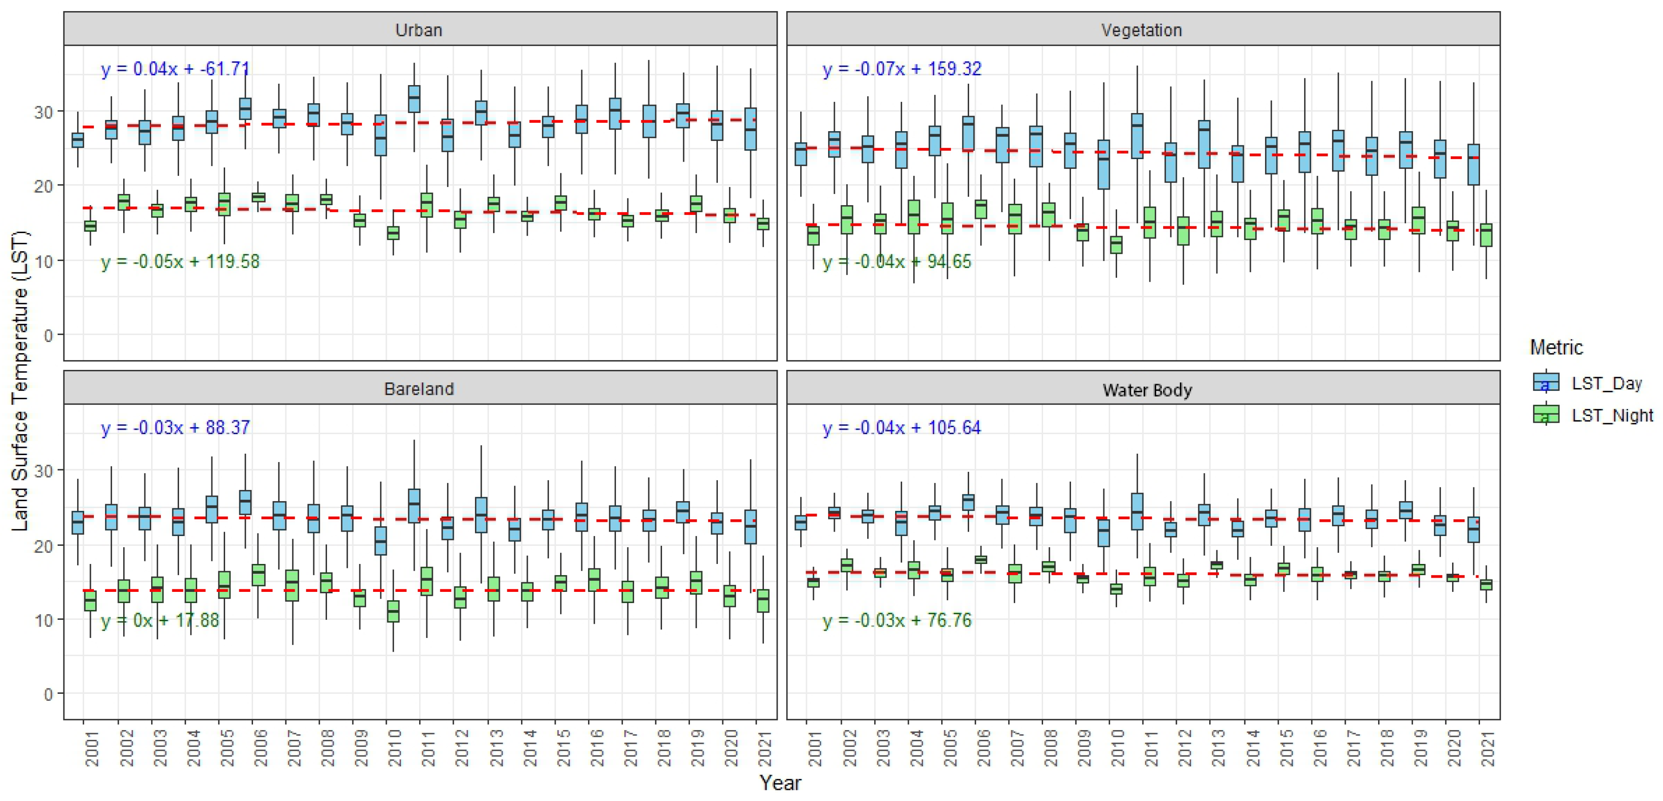Click the LST_Night legend label
The image size is (1663, 801).
pyautogui.click(x=1612, y=415)
